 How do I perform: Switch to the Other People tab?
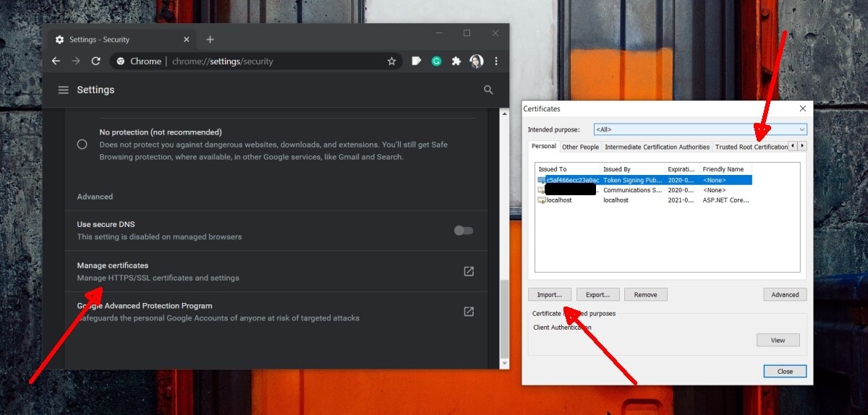580,147
